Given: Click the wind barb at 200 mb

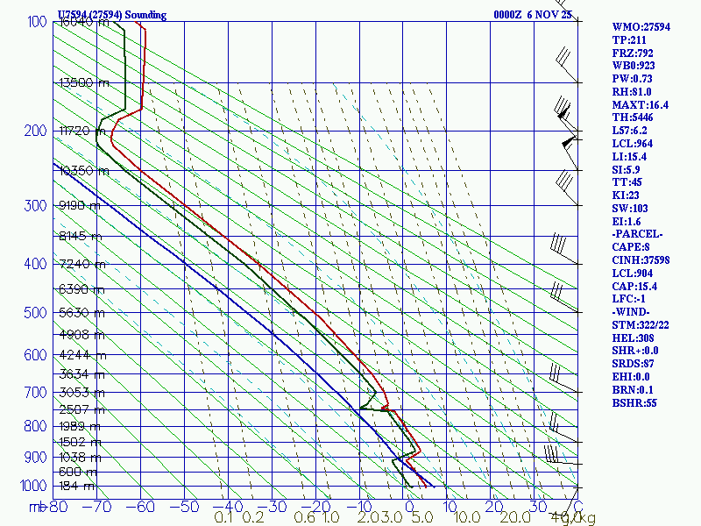Looking at the screenshot, I should coord(565,114).
